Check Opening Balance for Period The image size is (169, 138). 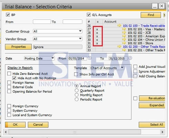click(x=9, y=91)
